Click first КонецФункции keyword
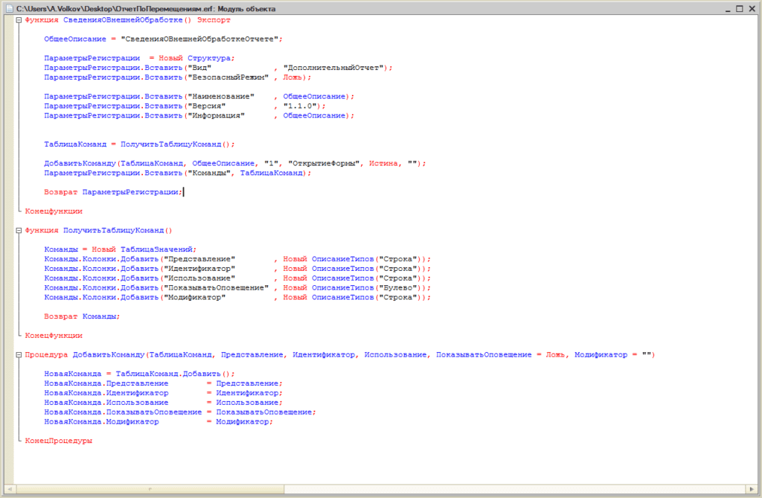Screen dimensions: 762x498 [54, 211]
